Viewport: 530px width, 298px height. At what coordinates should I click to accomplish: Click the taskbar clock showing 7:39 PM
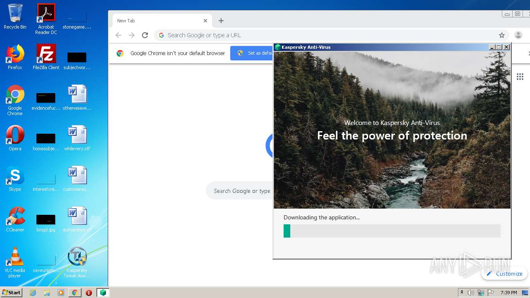point(509,293)
